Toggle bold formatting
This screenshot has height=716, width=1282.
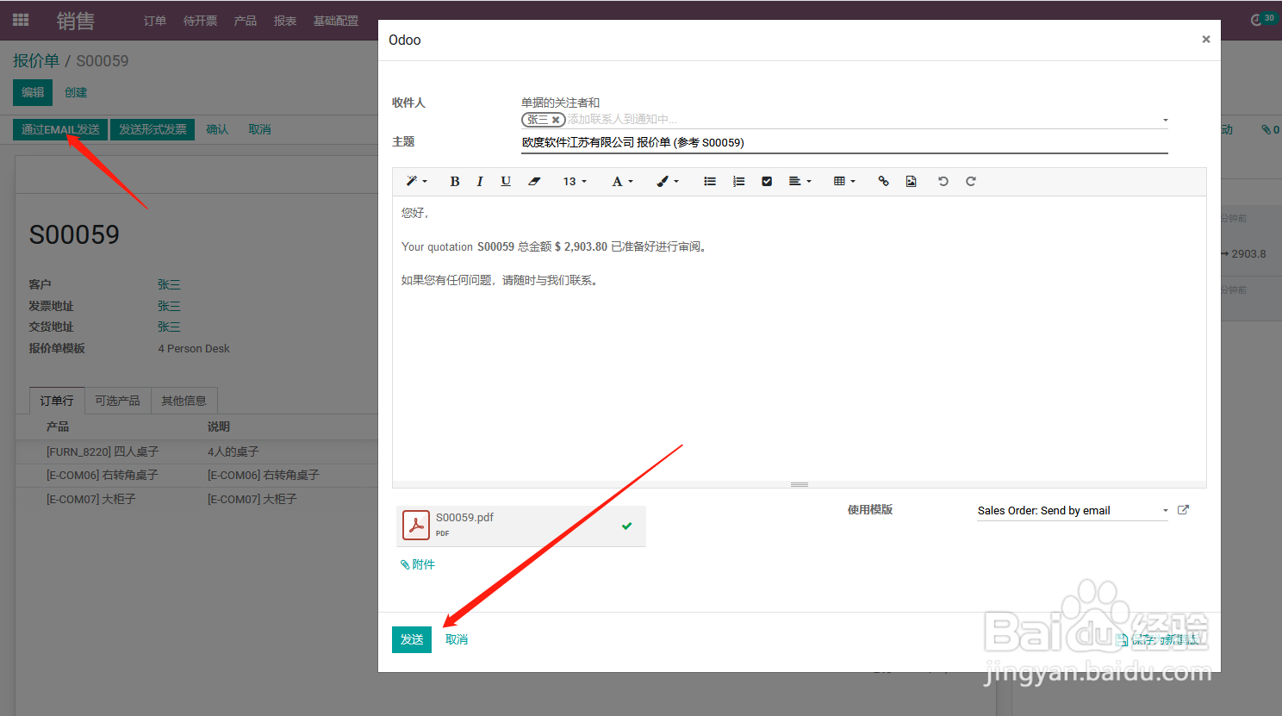coord(455,181)
